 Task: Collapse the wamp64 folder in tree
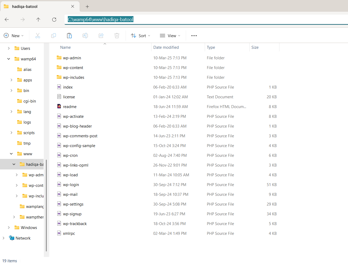pos(9,59)
